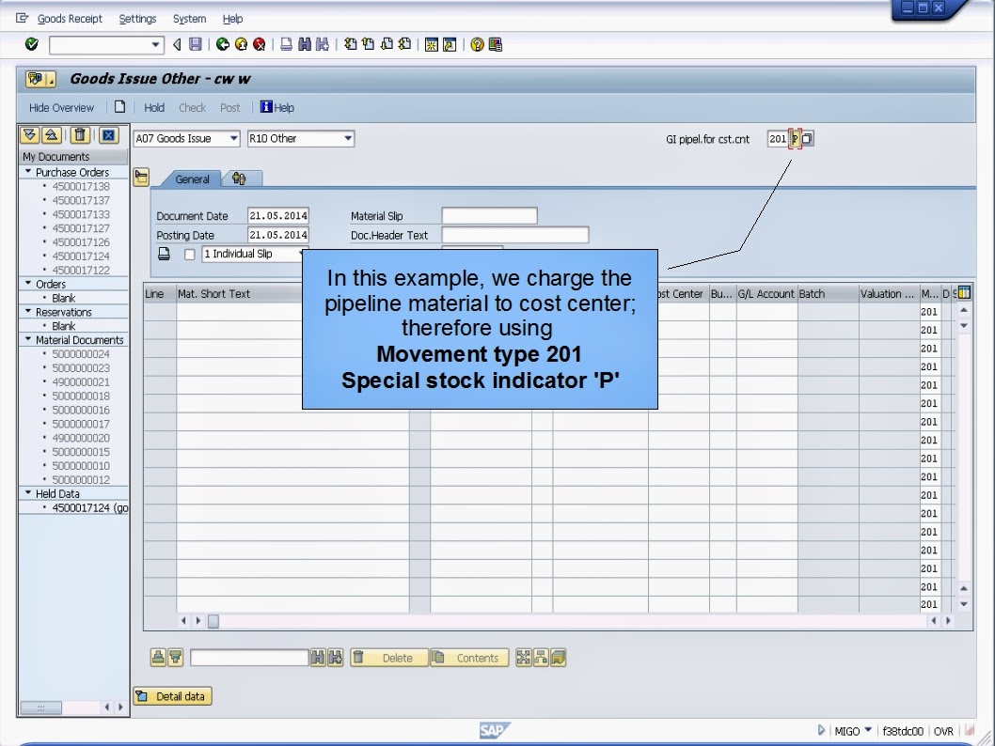995x746 pixels.
Task: Click the Expand All icon in overview
Action: (x=30, y=135)
